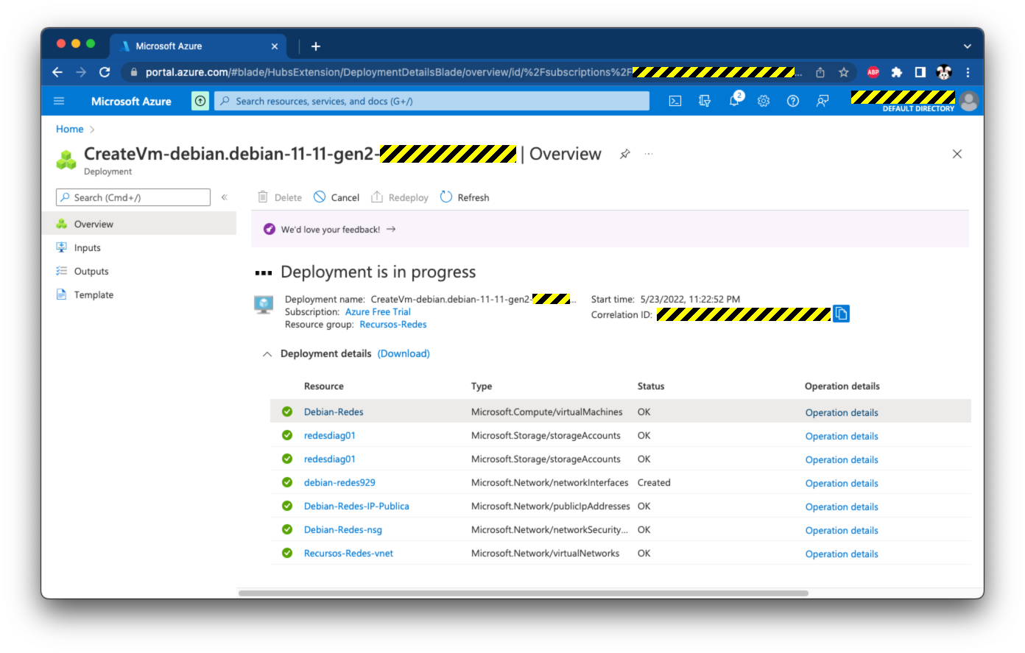The image size is (1025, 653).
Task: Click the Refresh button
Action: (x=465, y=197)
